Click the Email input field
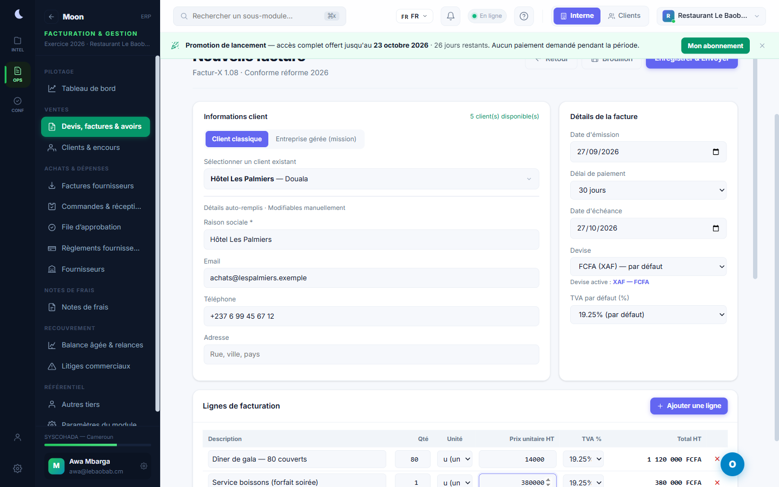Image resolution: width=779 pixels, height=487 pixels. [371, 278]
